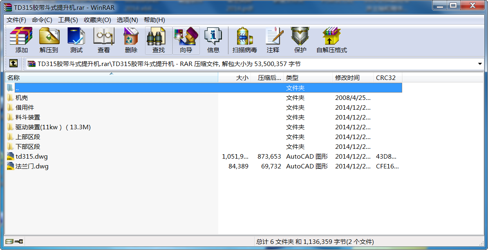Click status bar total files summary
Image resolution: width=488 pixels, height=250 pixels.
point(315,241)
